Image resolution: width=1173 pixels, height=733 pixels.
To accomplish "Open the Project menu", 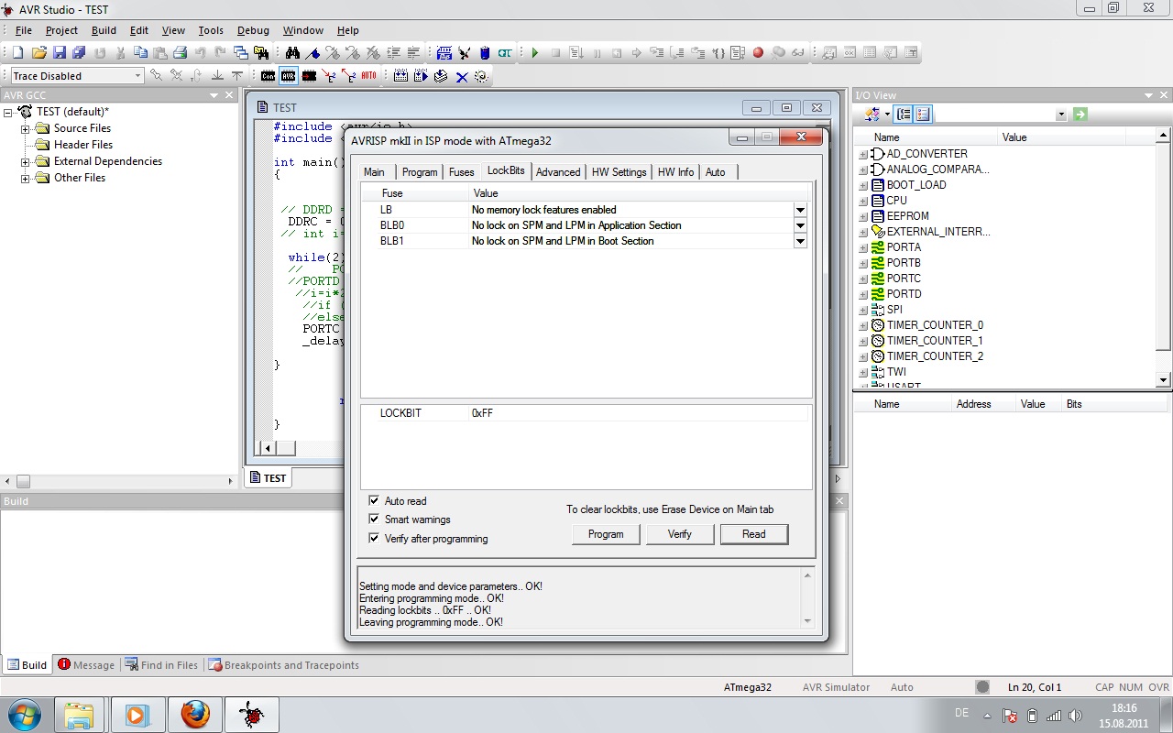I will [61, 30].
